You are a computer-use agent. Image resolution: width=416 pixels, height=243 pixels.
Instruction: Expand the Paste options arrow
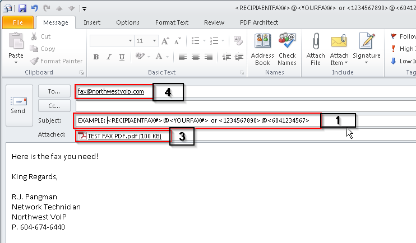pyautogui.click(x=16, y=63)
